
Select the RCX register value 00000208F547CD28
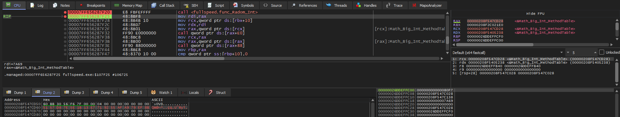[485, 29]
